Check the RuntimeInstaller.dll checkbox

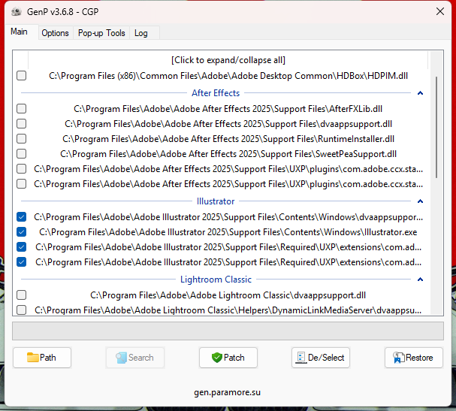[x=22, y=139]
